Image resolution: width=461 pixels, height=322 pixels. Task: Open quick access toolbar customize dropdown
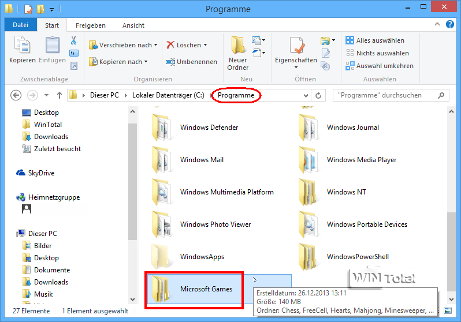[x=52, y=10]
